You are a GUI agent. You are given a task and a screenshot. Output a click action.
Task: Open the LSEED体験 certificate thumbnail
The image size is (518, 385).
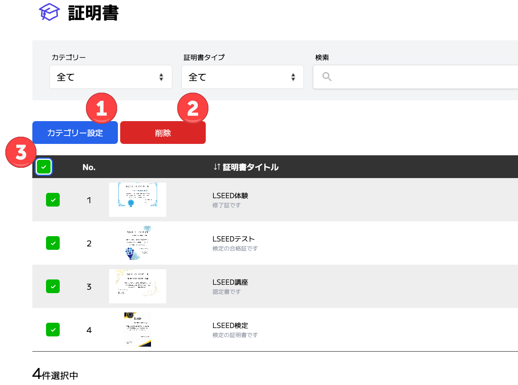click(x=138, y=200)
